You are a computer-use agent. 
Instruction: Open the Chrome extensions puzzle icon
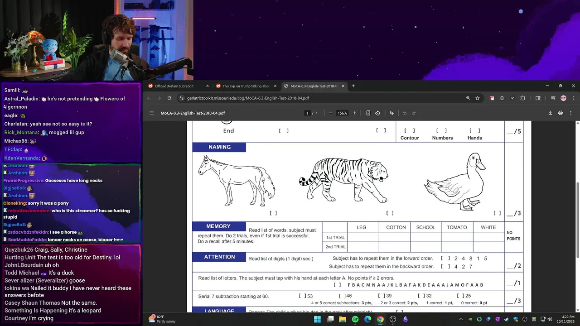[x=522, y=98]
